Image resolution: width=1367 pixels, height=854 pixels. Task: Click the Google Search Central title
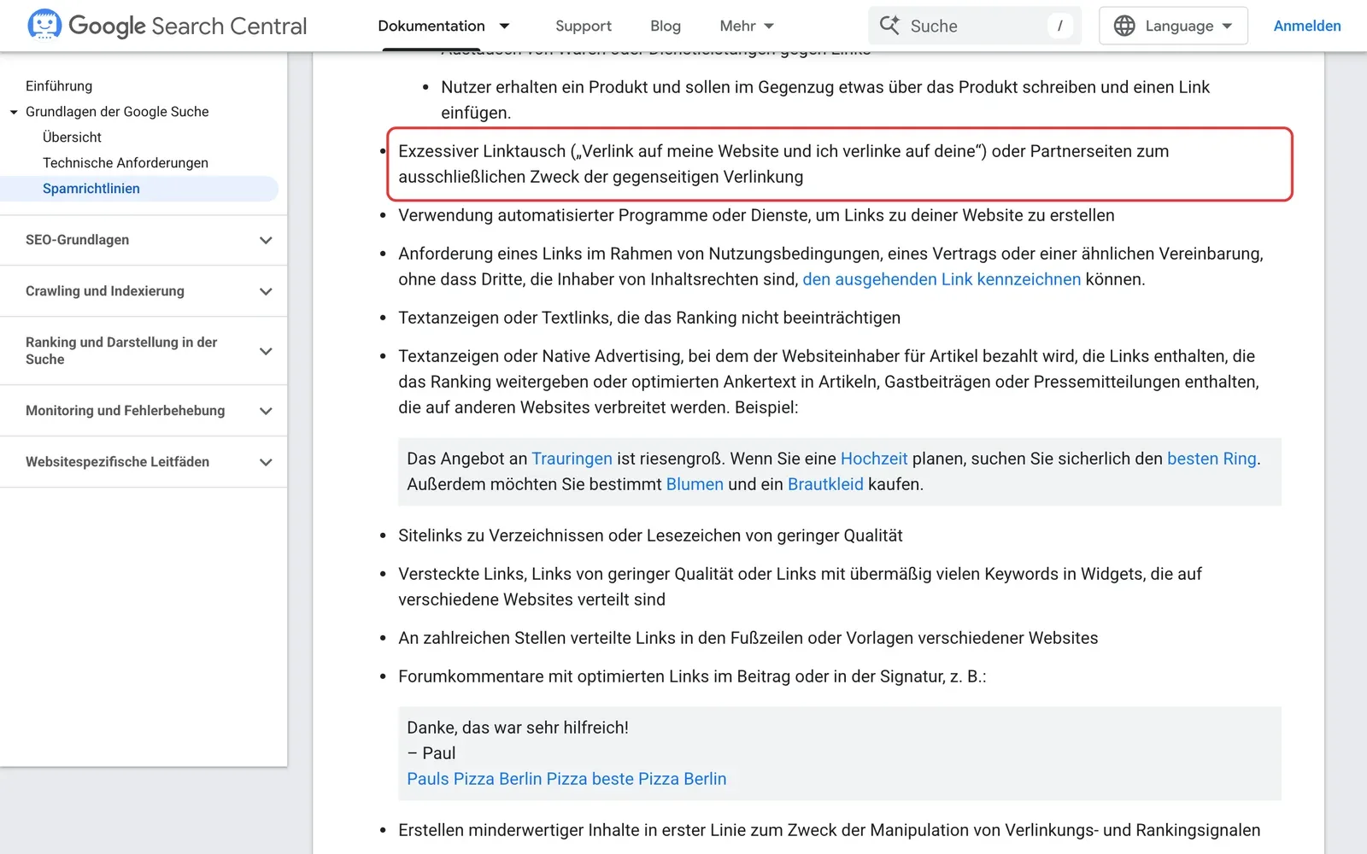[187, 26]
